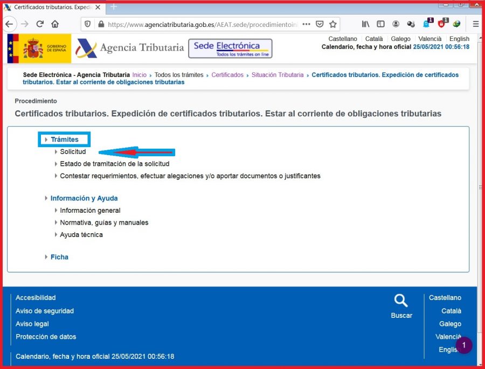
Task: Open the Firefox account profile icon
Action: [396, 24]
